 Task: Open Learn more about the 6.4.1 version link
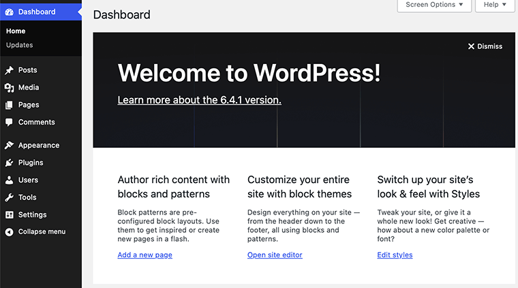point(200,100)
